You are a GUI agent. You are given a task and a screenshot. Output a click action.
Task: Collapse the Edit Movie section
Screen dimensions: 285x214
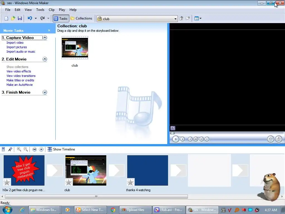point(45,59)
